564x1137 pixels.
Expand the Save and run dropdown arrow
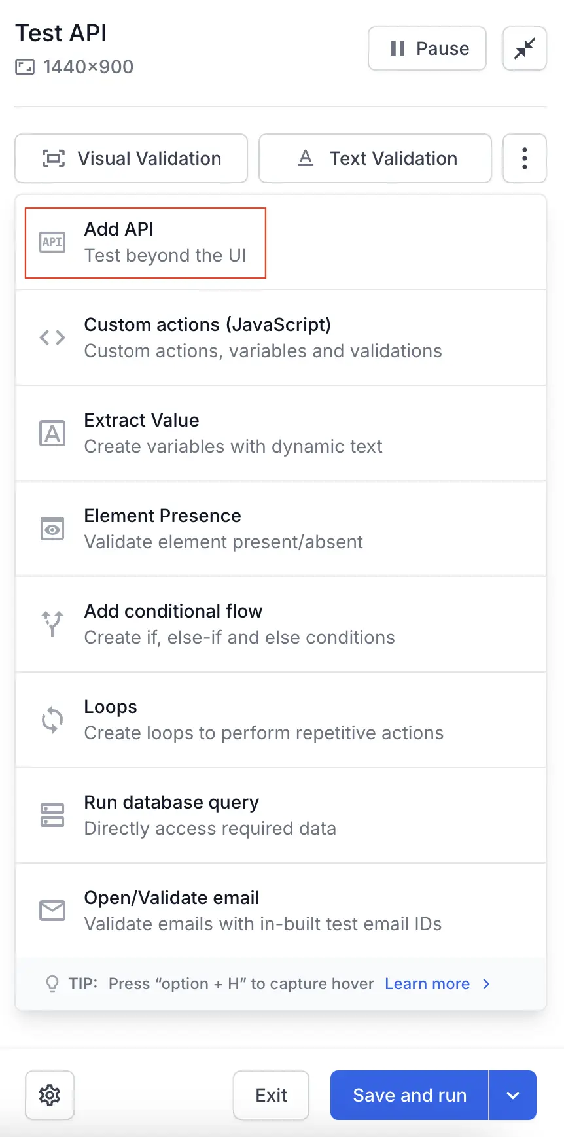(513, 1095)
